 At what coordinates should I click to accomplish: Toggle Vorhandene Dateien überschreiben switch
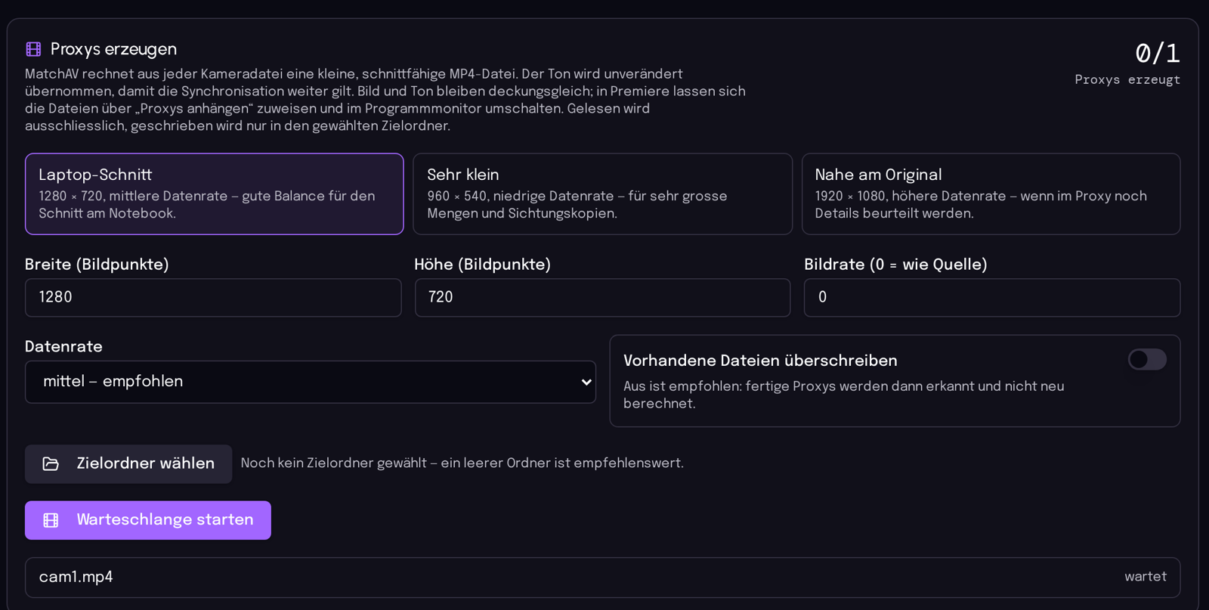1147,359
